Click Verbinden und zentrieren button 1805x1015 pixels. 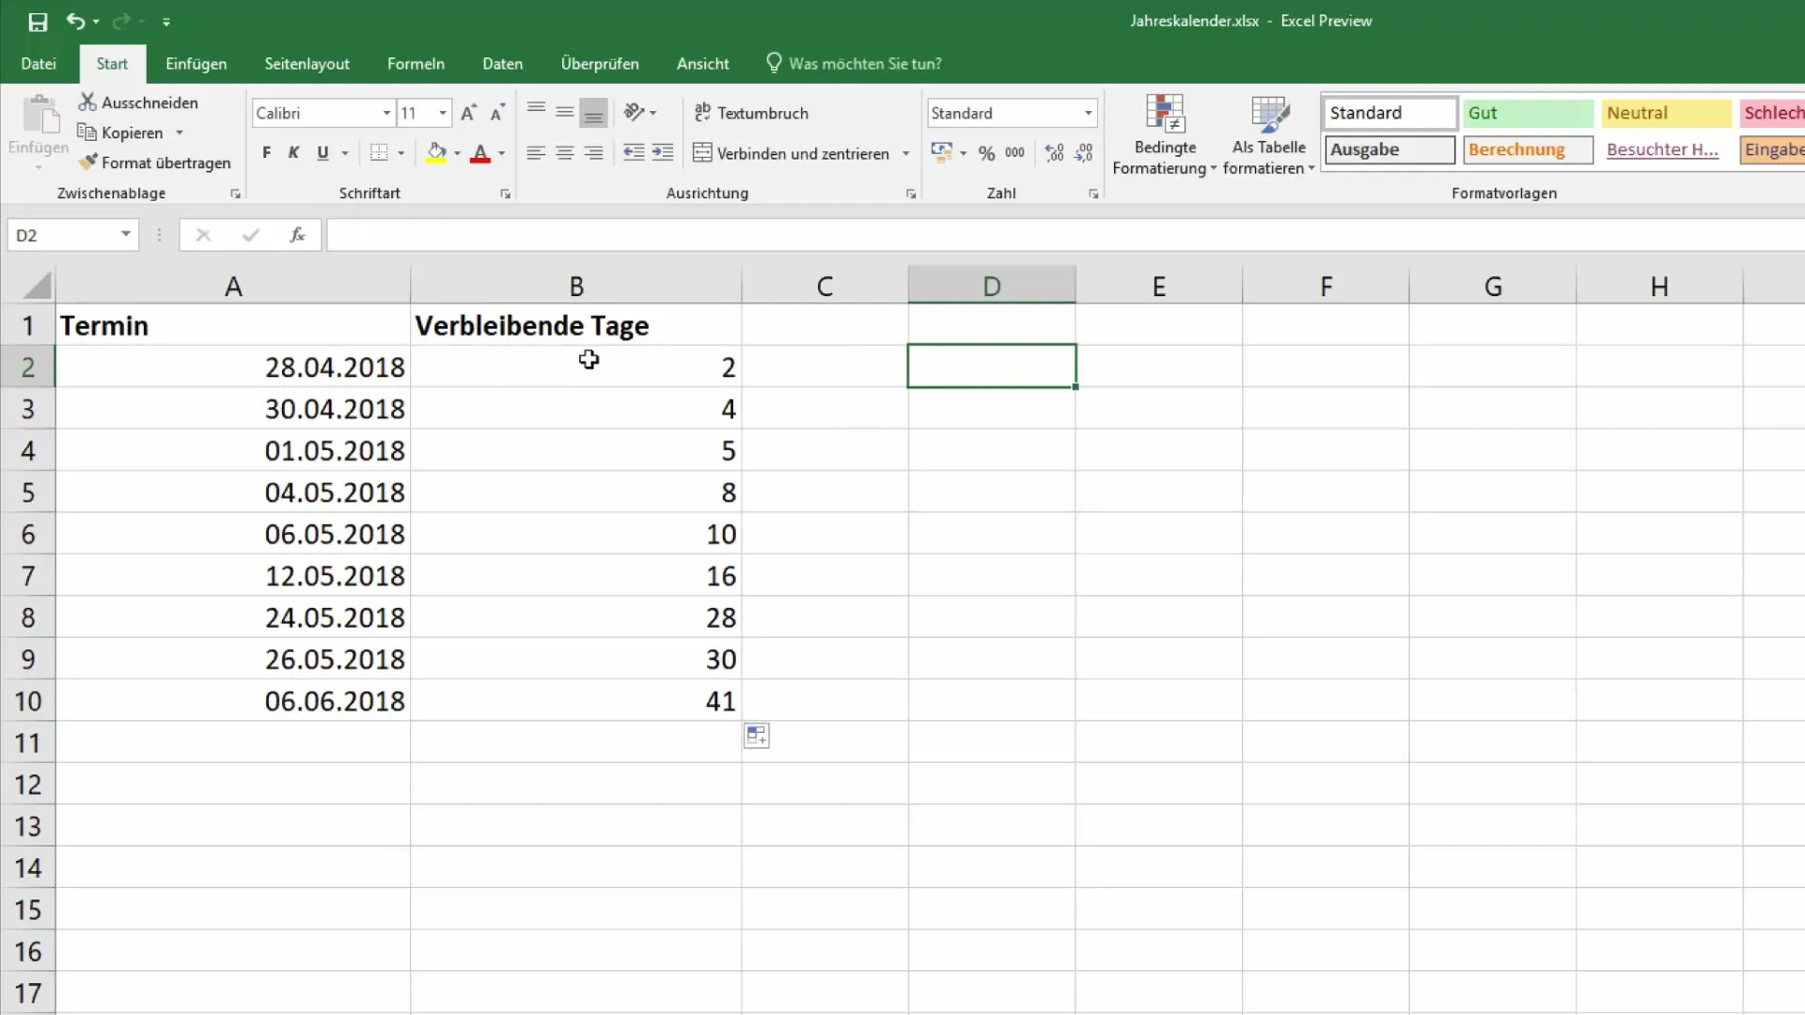(792, 153)
